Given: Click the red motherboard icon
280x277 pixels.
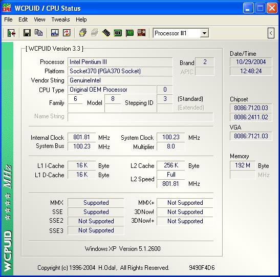Looking at the screenshot, I should 141,33.
